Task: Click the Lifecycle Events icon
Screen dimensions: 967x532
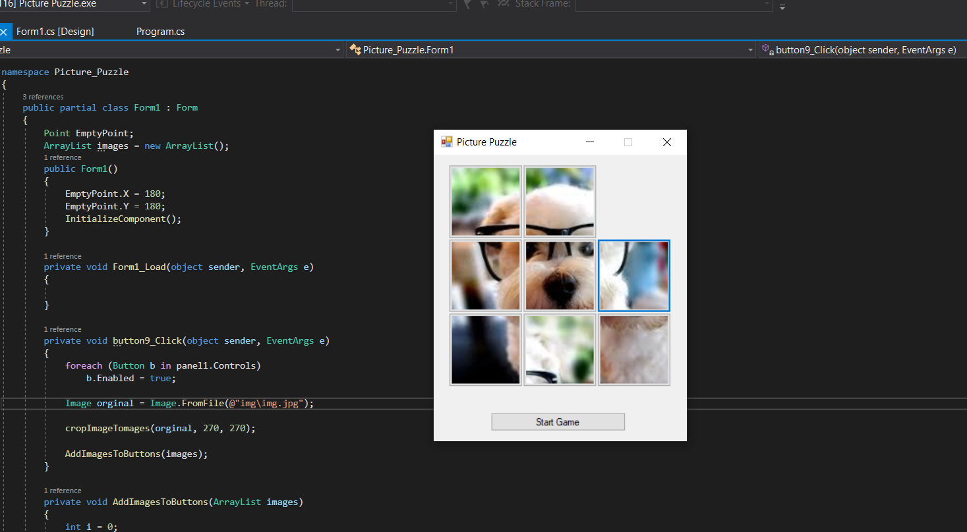Action: coord(163,5)
